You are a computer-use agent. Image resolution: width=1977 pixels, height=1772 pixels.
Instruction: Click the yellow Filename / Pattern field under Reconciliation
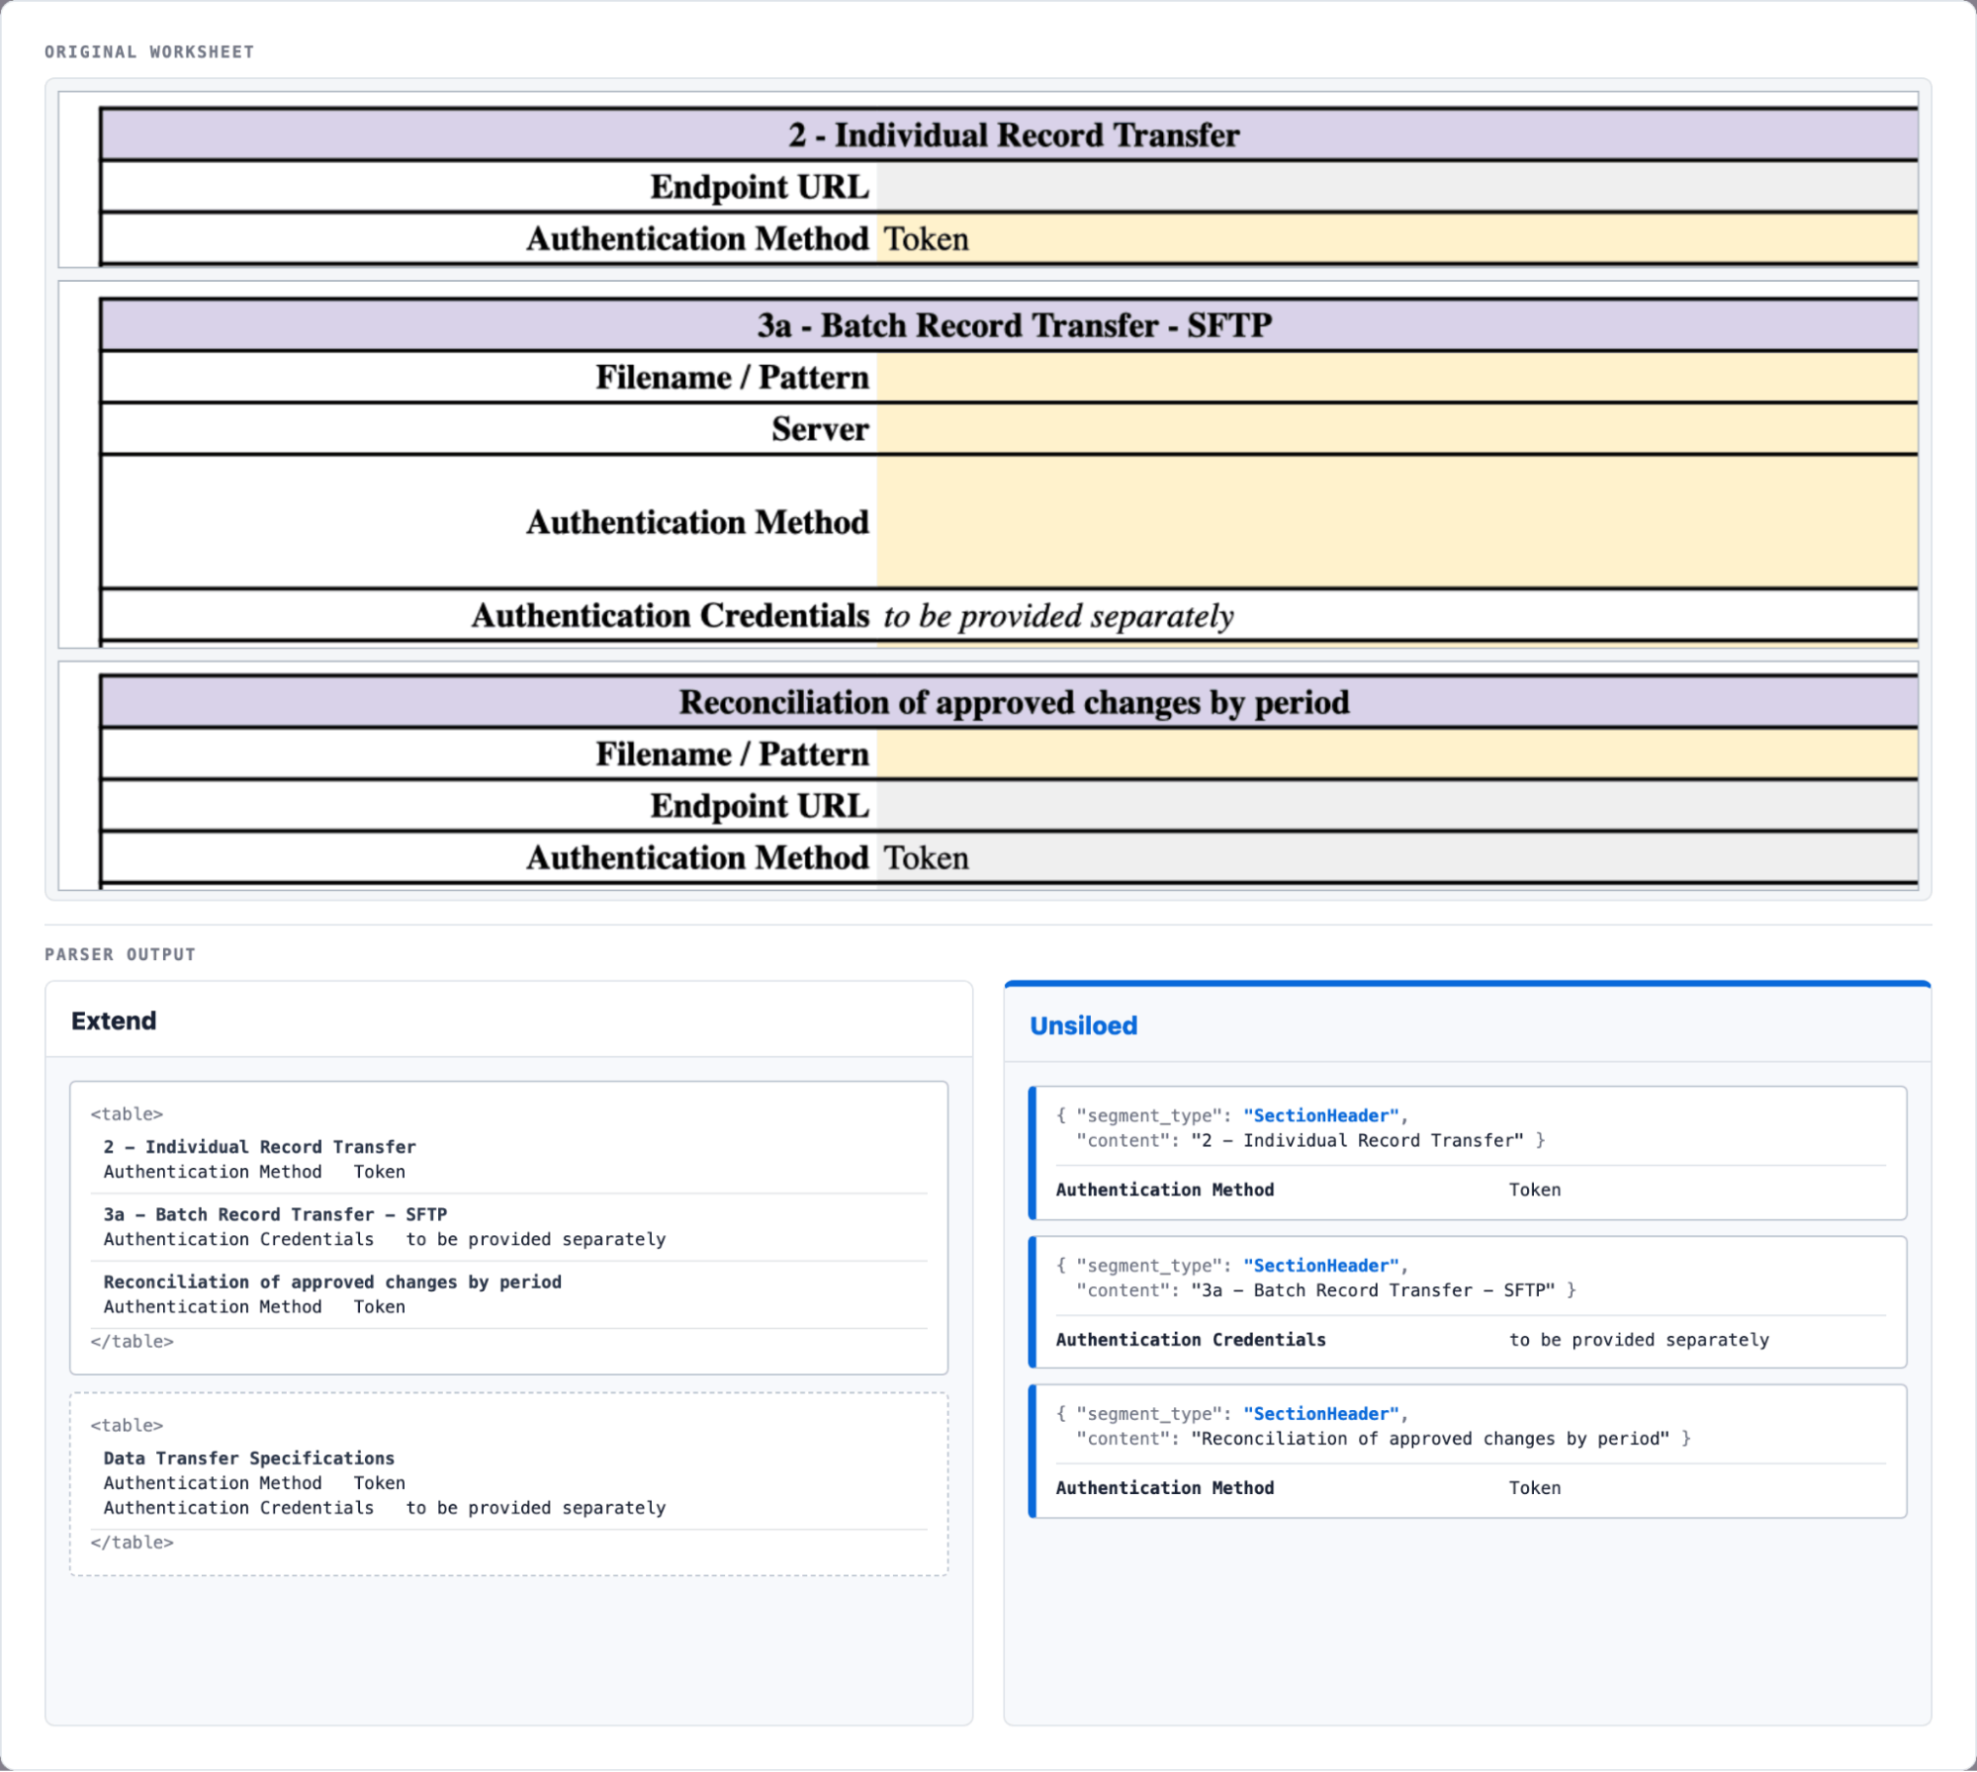(1396, 754)
